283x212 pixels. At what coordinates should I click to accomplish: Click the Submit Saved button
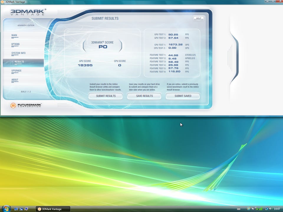click(x=183, y=96)
